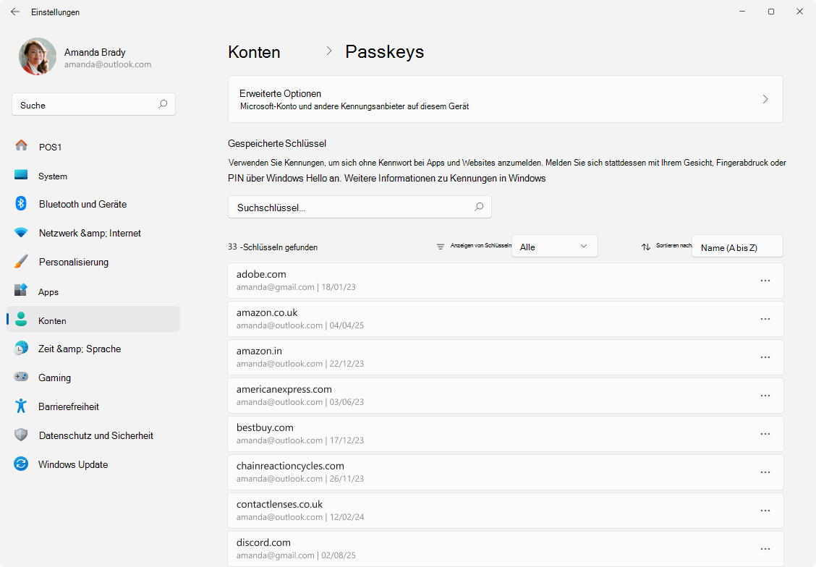The height and width of the screenshot is (567, 816).
Task: Open Personalisierung brush icon
Action: (x=21, y=261)
